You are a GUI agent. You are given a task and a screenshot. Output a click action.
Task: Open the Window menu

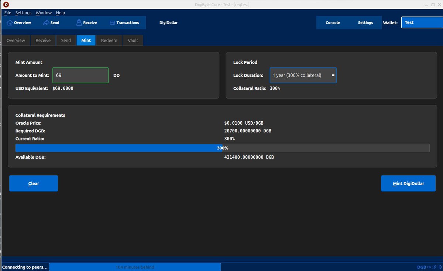click(44, 13)
